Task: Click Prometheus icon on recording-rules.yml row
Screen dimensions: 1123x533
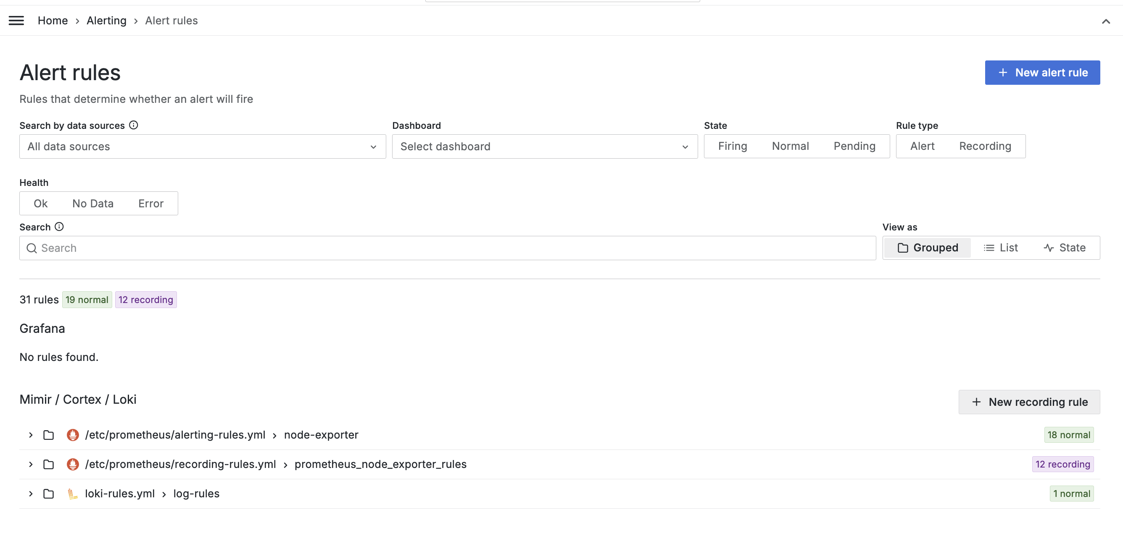Action: [x=73, y=464]
